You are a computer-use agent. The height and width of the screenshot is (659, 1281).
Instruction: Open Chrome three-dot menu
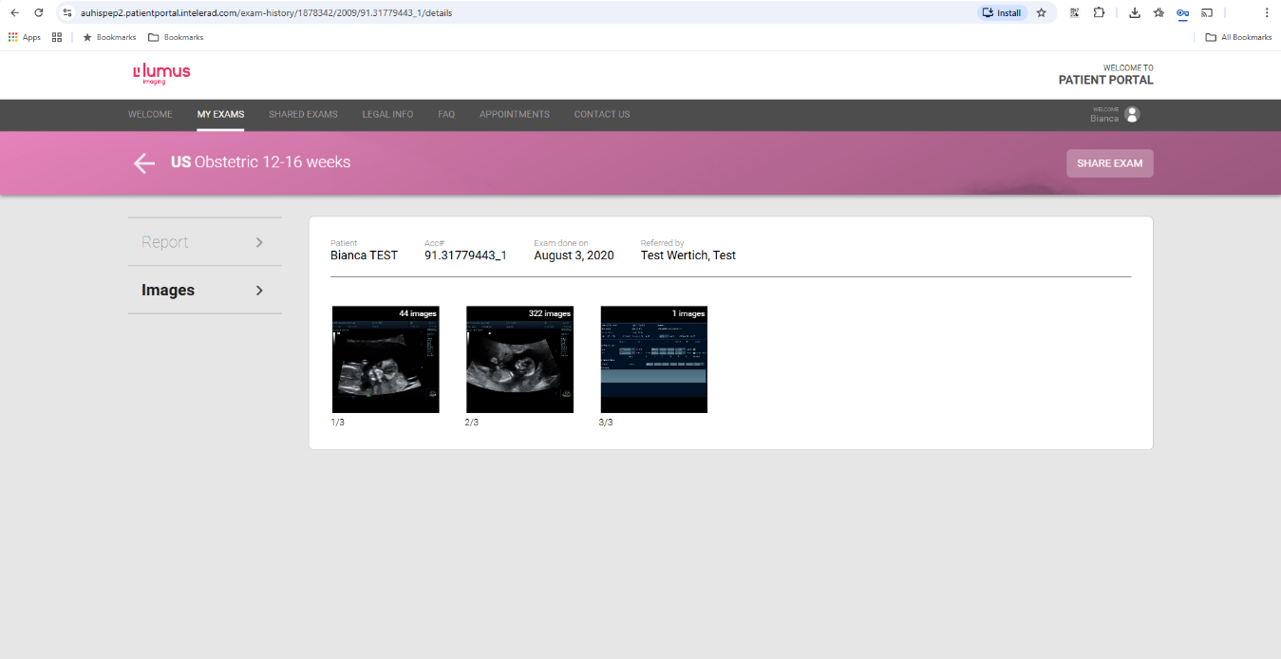(1267, 12)
